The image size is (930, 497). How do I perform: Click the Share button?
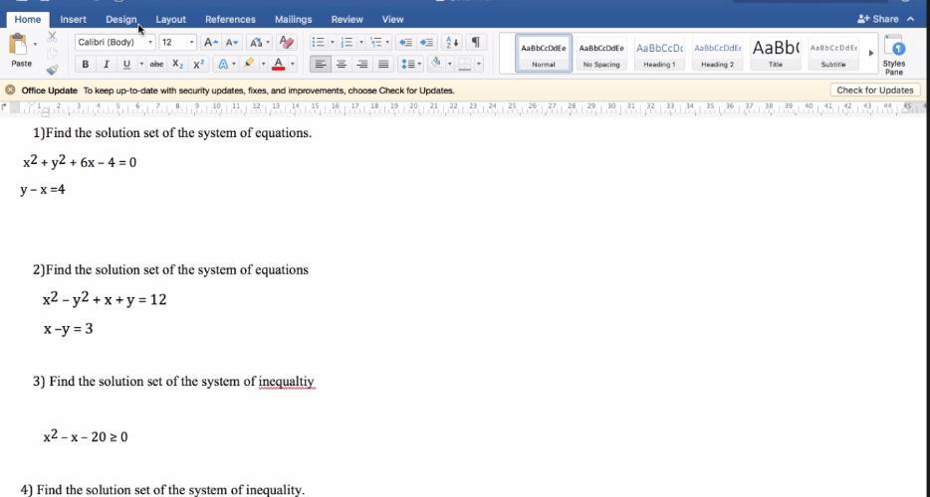(879, 19)
